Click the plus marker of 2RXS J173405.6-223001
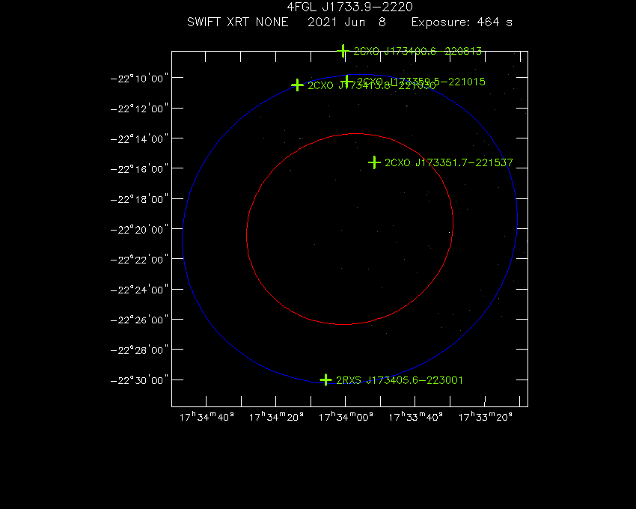 point(325,380)
